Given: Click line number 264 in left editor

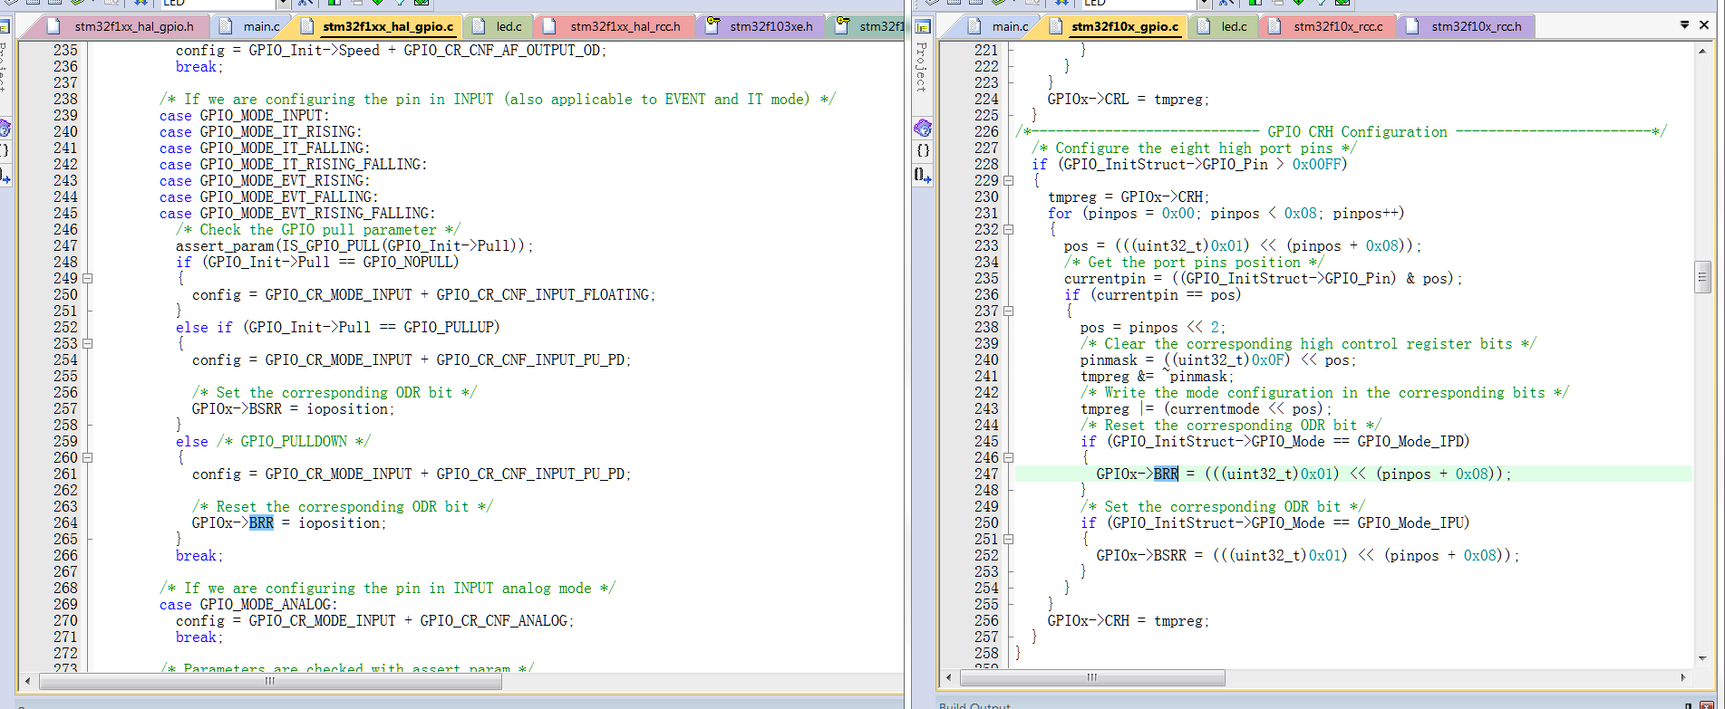Looking at the screenshot, I should pos(65,523).
